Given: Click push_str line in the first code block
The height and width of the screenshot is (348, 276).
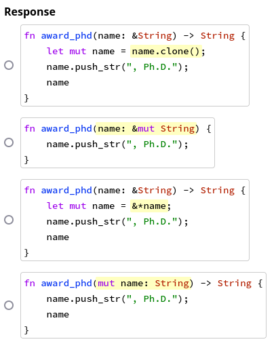Looking at the screenshot, I should click(x=117, y=67).
